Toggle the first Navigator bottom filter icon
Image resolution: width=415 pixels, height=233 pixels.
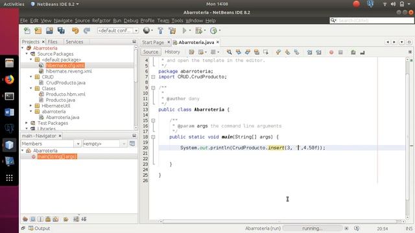(x=25, y=219)
